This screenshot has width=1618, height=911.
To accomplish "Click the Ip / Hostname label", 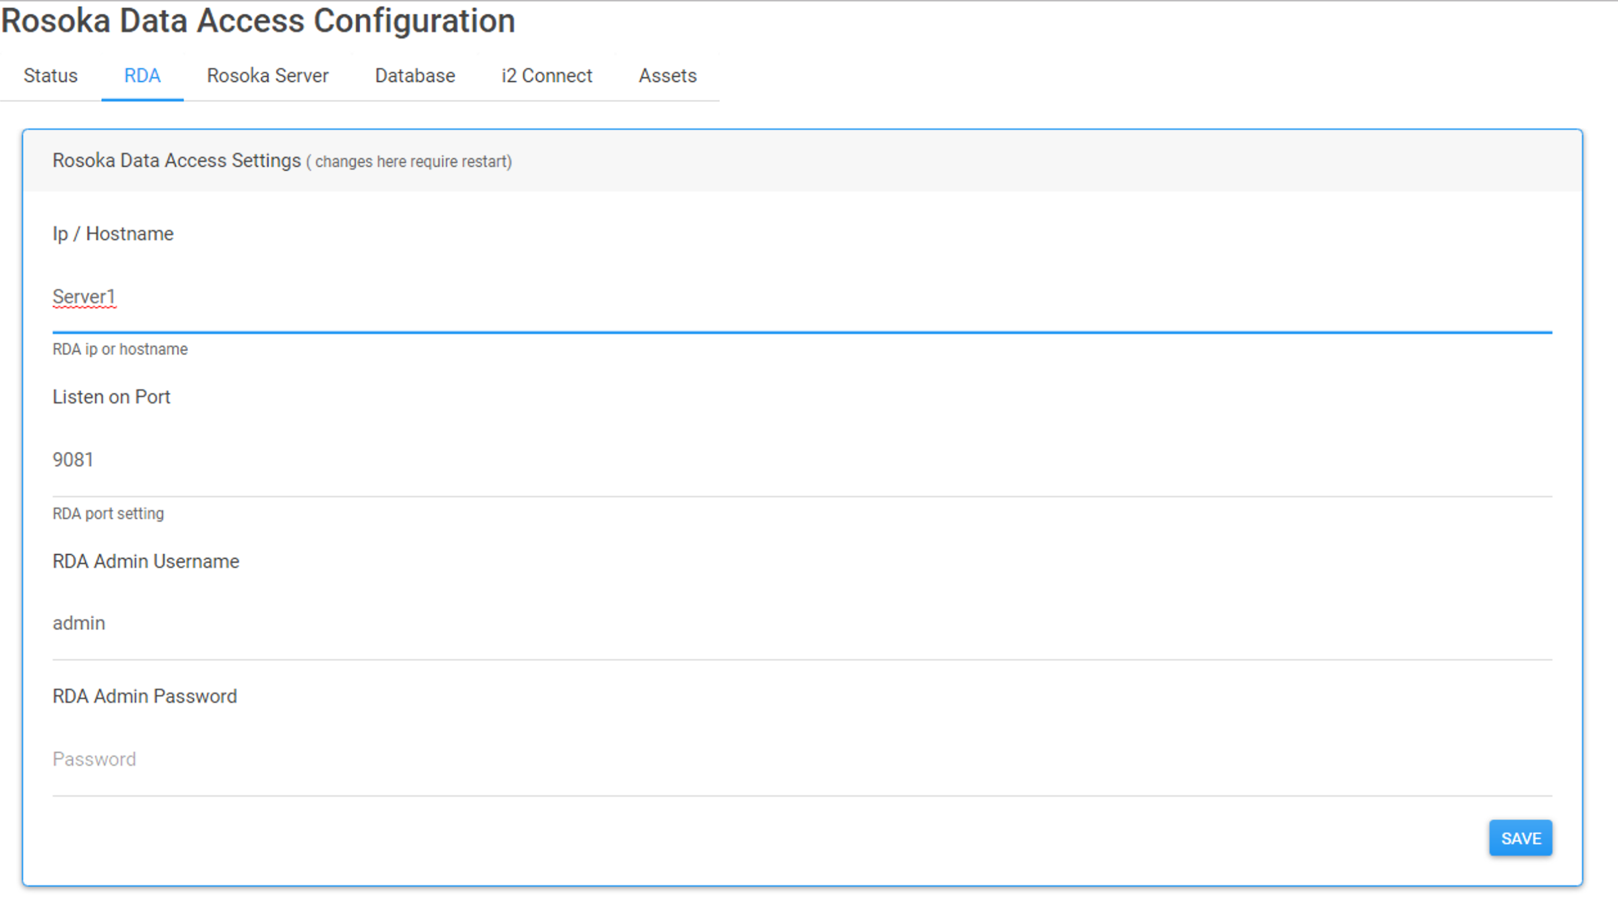I will click(x=113, y=234).
